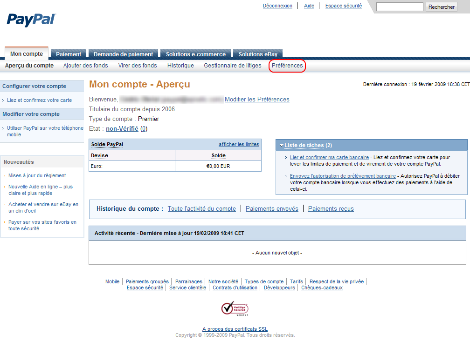Click Modifier les Préférences link
Viewport: 470px width, 341px height.
tap(257, 99)
